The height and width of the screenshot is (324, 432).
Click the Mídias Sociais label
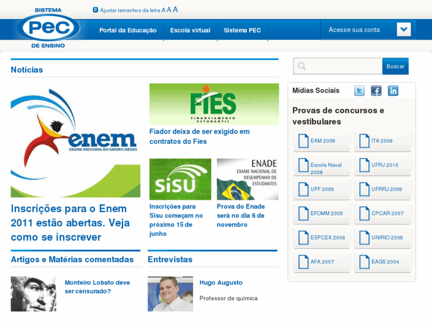(316, 90)
